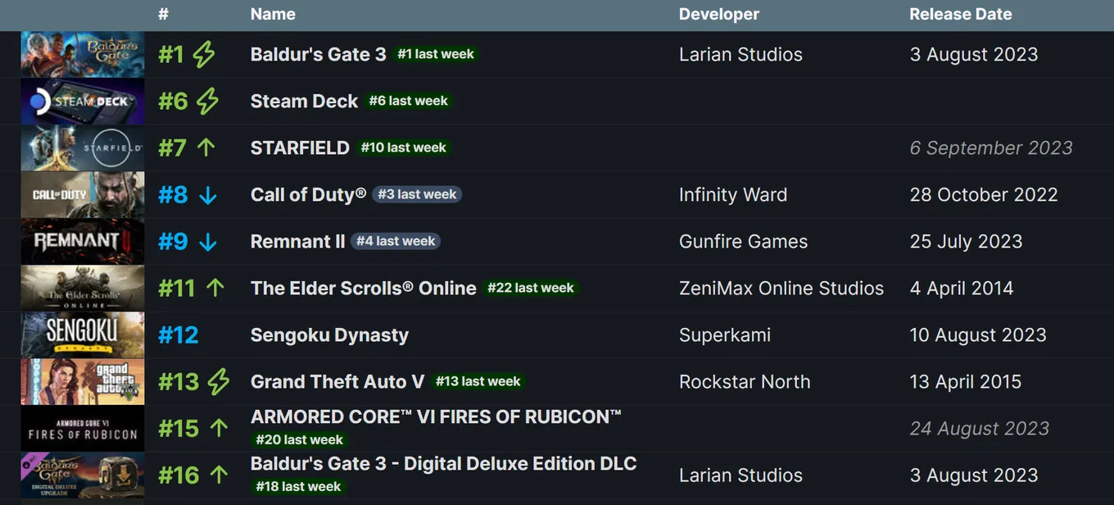Viewport: 1114px width, 505px height.
Task: Click the '#1 last week' badge
Action: (436, 54)
